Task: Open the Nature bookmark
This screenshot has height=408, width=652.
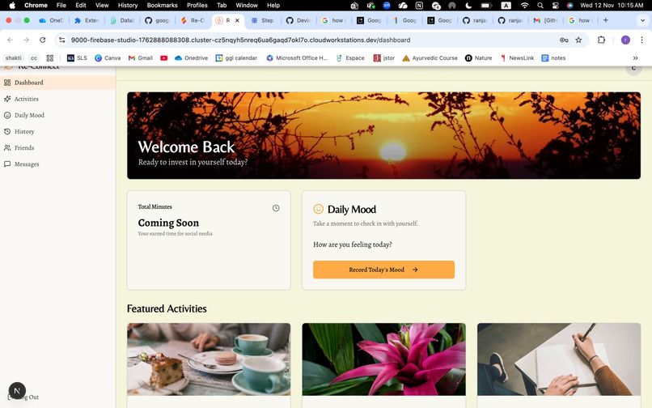Action: coord(478,57)
